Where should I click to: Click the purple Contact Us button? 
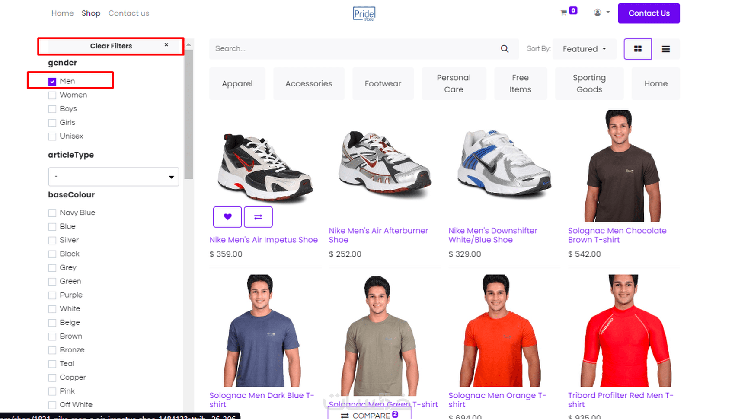click(x=649, y=13)
